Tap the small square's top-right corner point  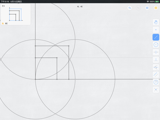[x=57, y=58]
